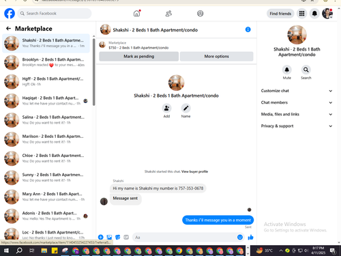Click 'Thanks i'll message you' sent bubble
The width and height of the screenshot is (341, 256).
(x=218, y=220)
